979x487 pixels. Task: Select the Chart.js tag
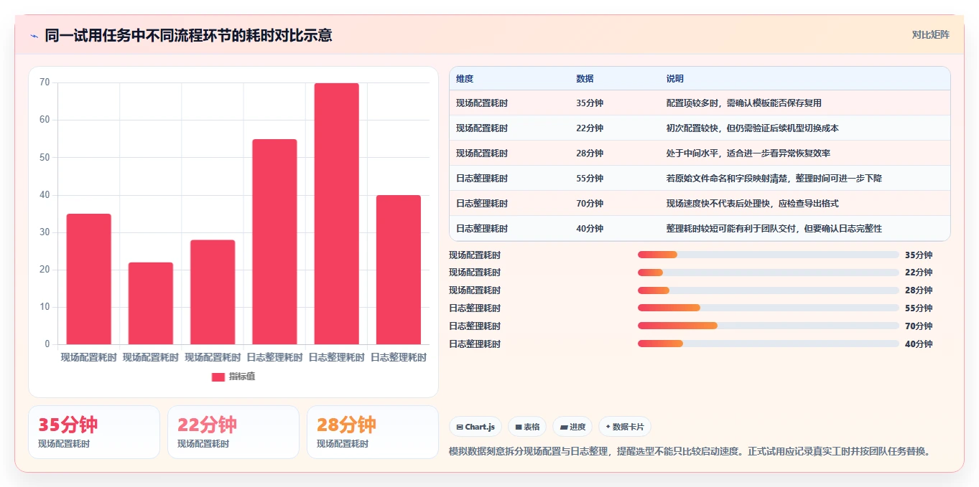pyautogui.click(x=475, y=427)
